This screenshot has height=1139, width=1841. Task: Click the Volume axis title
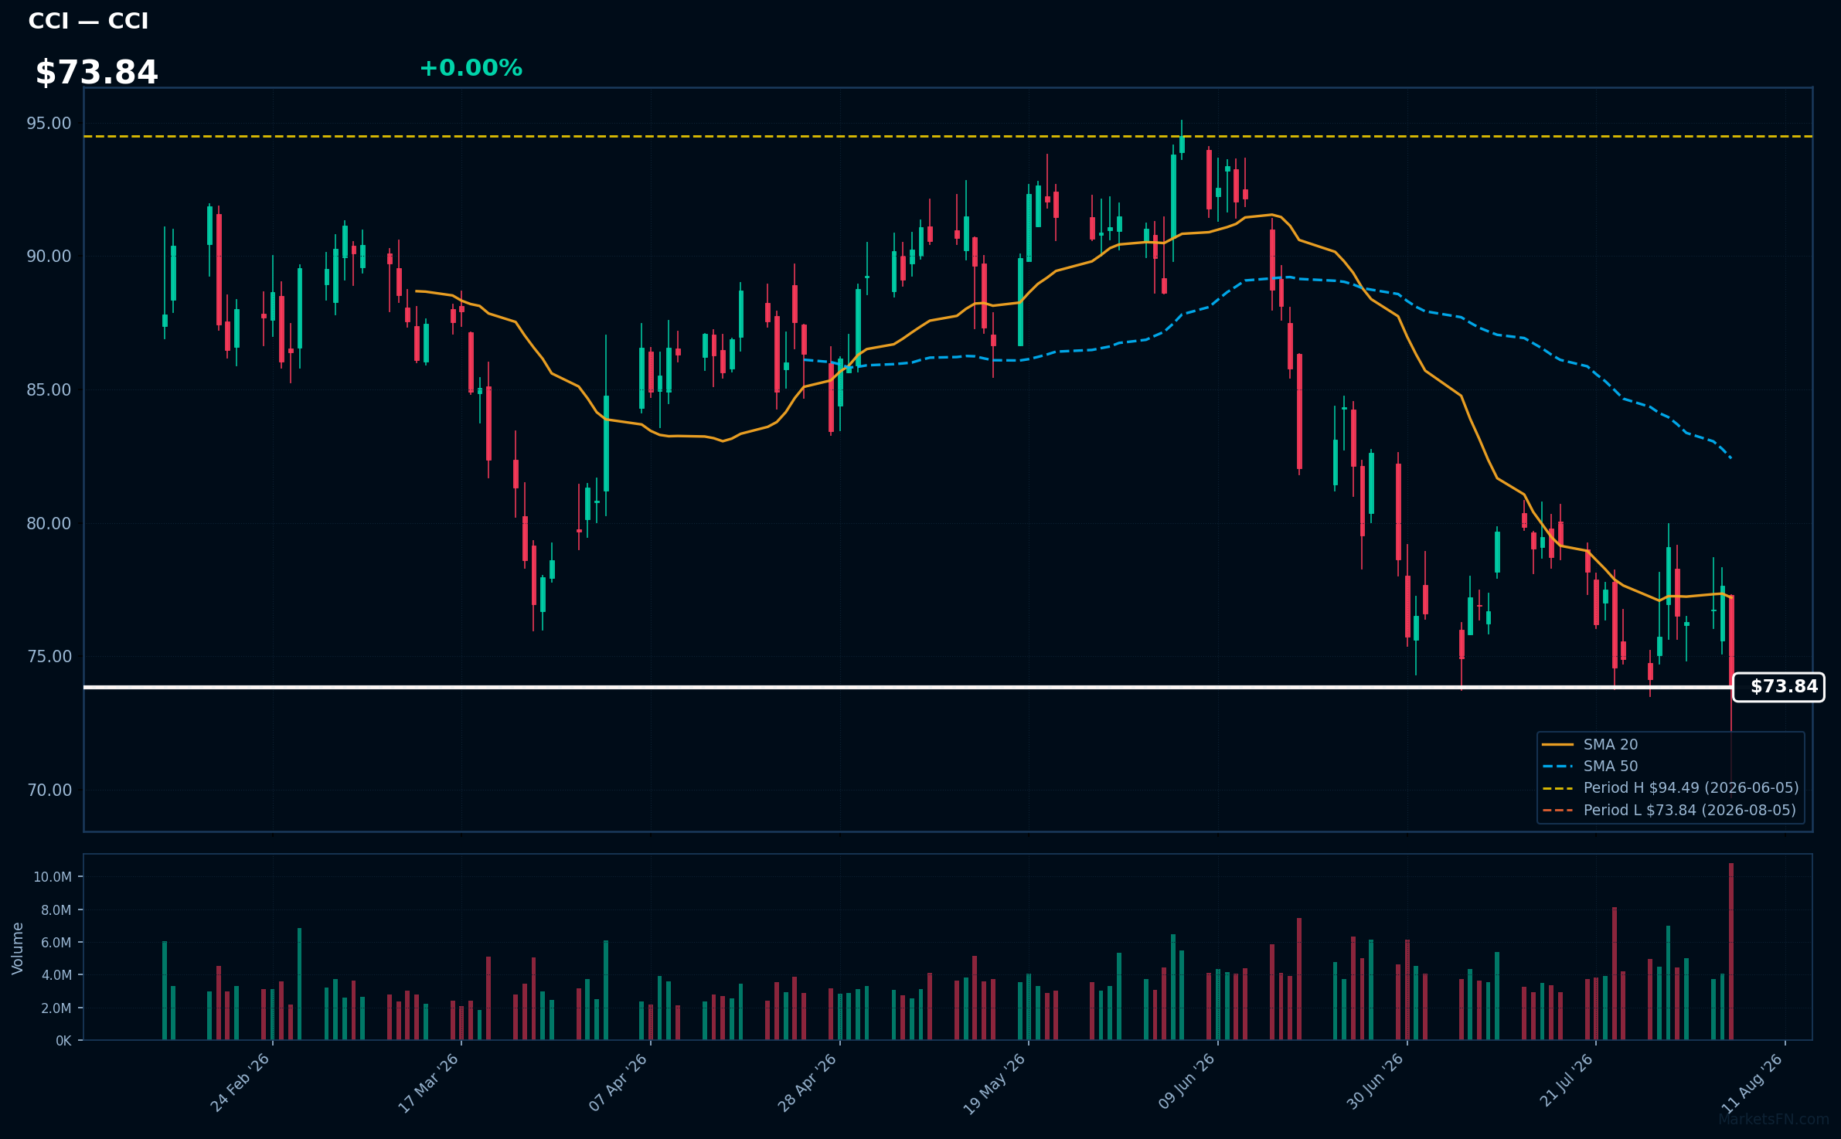click(18, 948)
